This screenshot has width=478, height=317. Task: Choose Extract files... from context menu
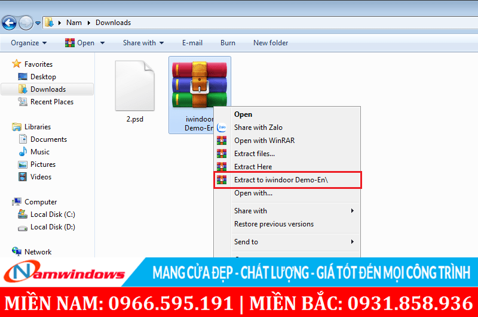(255, 154)
